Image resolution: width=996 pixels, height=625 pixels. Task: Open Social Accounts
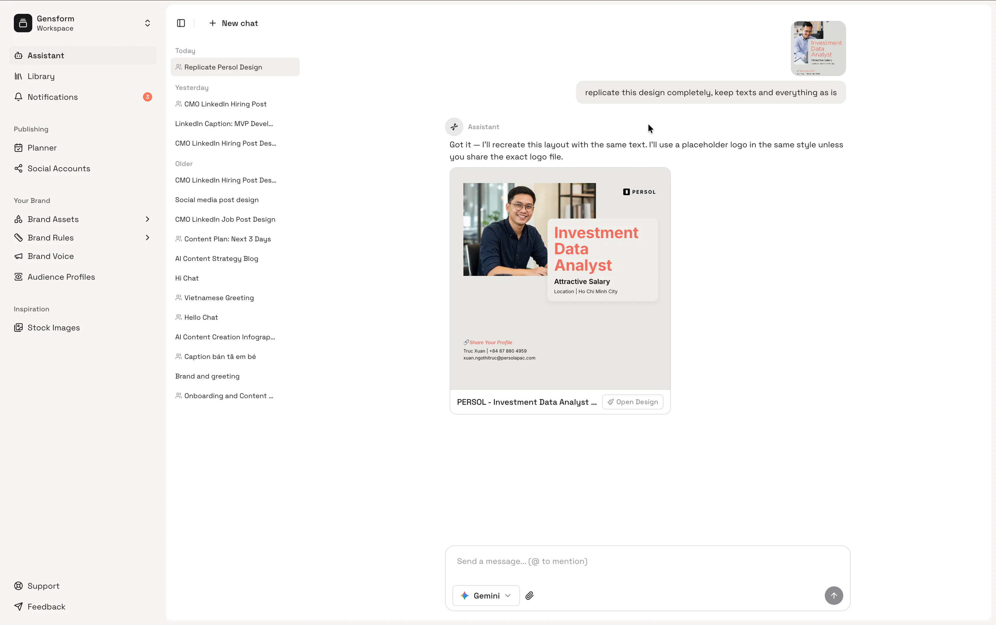pos(83,168)
